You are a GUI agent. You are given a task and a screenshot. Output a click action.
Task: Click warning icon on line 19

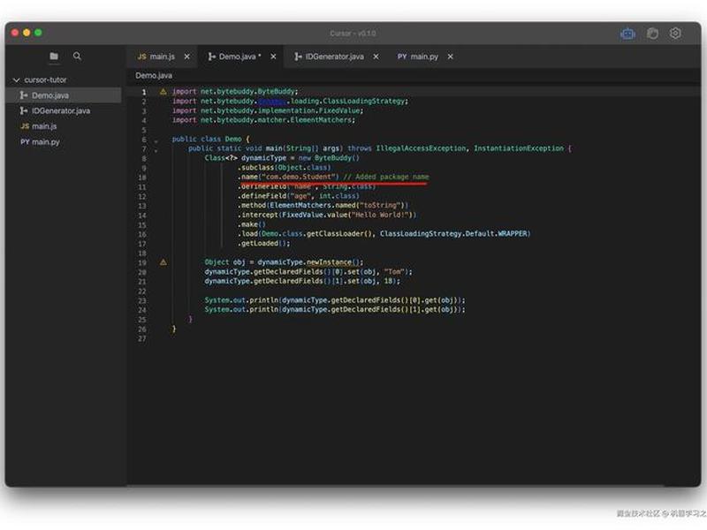163,261
